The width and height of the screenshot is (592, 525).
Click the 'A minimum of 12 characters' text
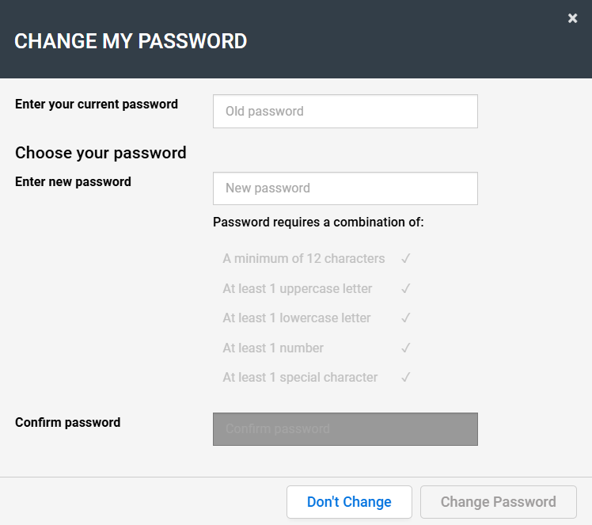coord(304,259)
